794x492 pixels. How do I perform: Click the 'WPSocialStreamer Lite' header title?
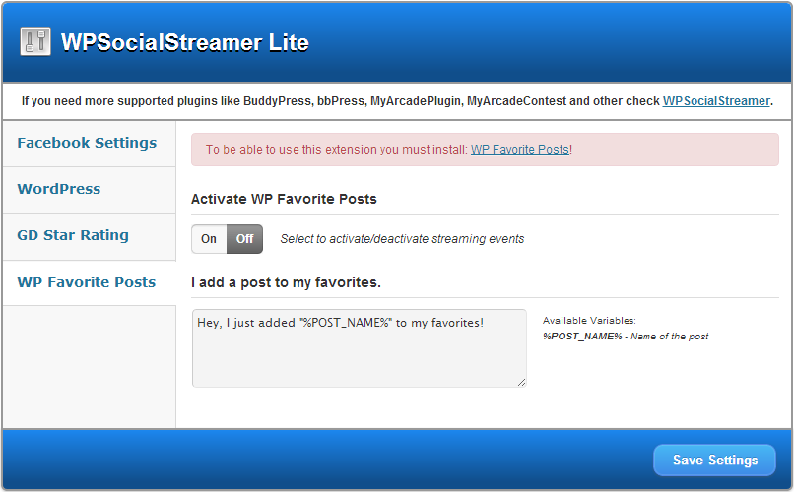click(x=185, y=42)
